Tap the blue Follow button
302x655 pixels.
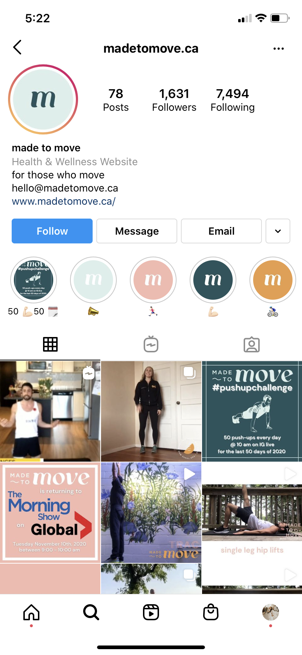pos(52,231)
